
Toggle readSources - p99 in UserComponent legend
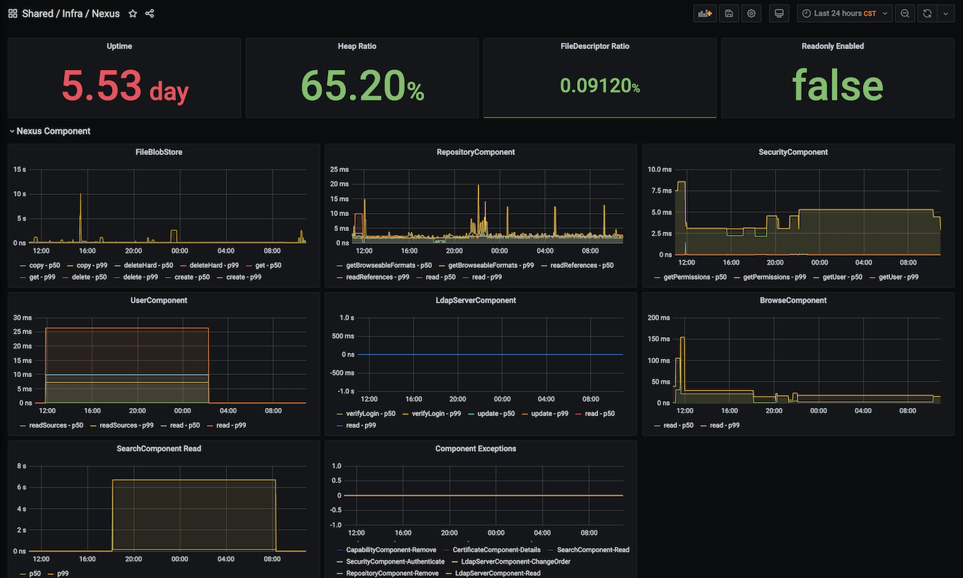pyautogui.click(x=126, y=425)
